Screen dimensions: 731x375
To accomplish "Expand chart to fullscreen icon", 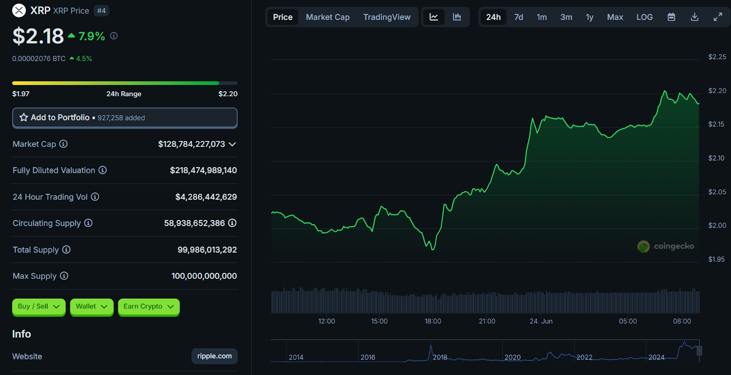I will 718,17.
